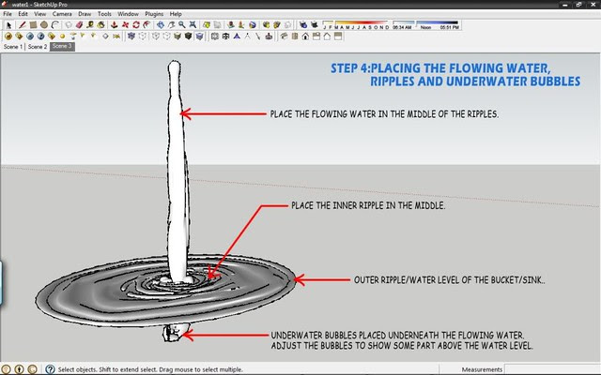Switch to Shaded With Textures style
The width and height of the screenshot is (601, 375).
point(188,37)
